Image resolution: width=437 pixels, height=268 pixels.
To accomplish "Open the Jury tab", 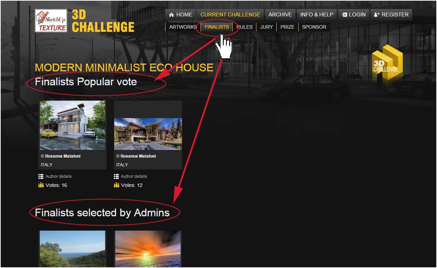I will point(267,27).
